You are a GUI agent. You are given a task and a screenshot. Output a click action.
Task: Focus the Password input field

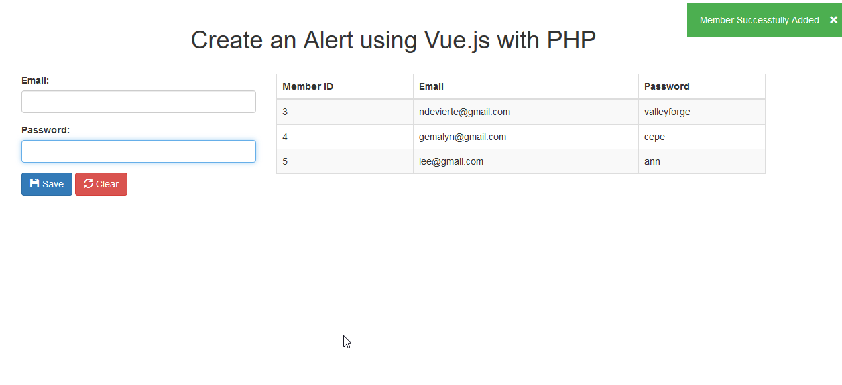click(x=139, y=151)
